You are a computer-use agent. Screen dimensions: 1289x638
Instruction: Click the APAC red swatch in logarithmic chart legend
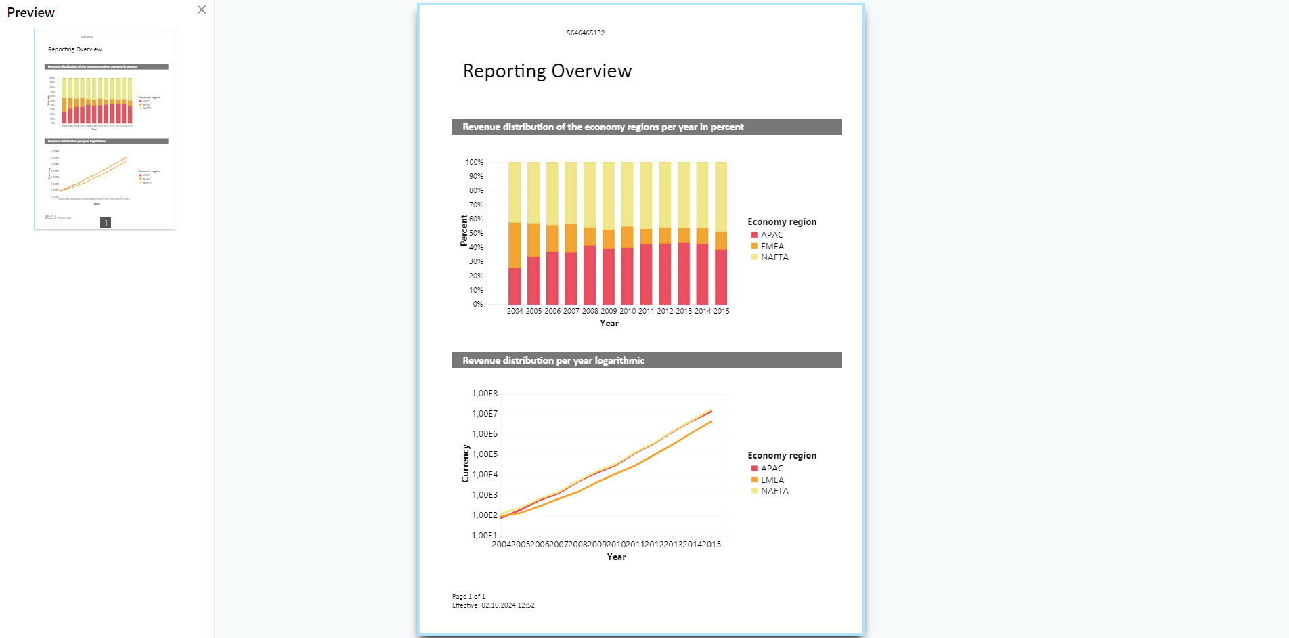[754, 469]
